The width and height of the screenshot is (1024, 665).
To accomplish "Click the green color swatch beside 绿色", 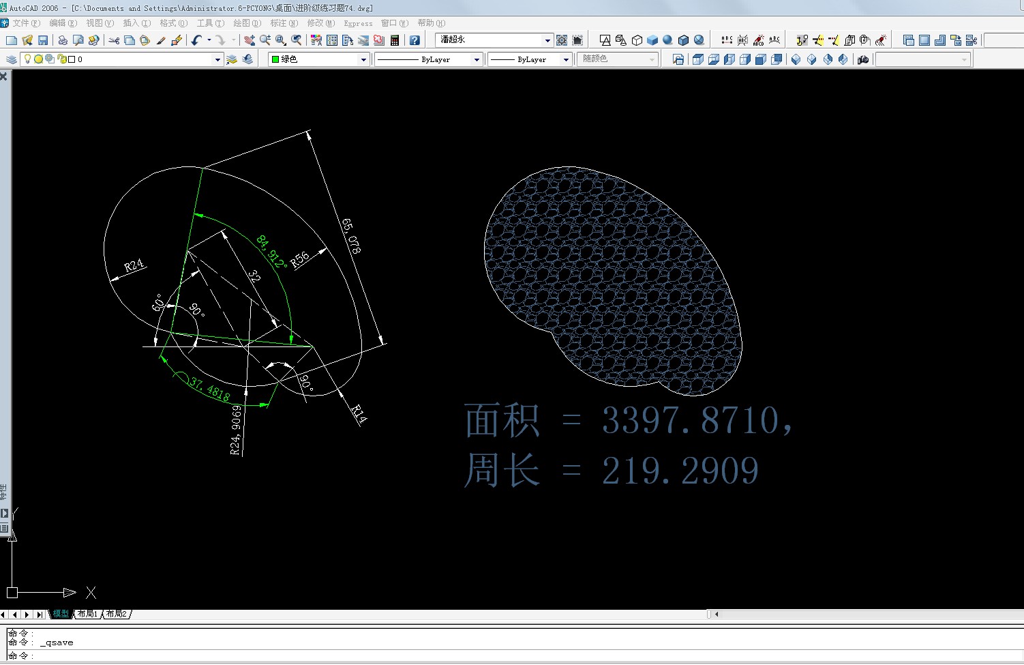I will point(275,59).
